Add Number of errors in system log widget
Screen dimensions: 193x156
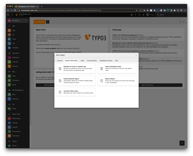pyautogui.click(x=76, y=68)
